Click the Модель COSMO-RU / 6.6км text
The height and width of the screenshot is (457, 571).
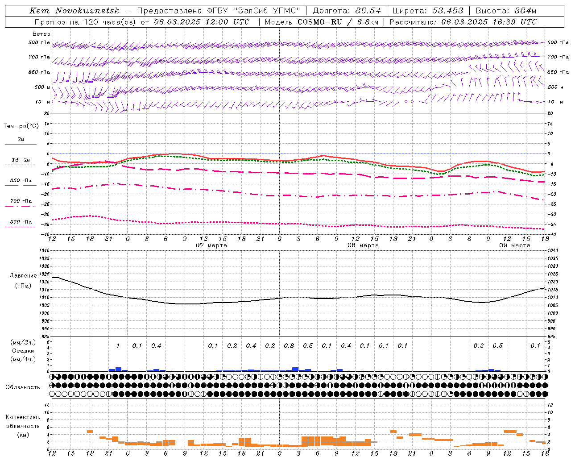321,22
